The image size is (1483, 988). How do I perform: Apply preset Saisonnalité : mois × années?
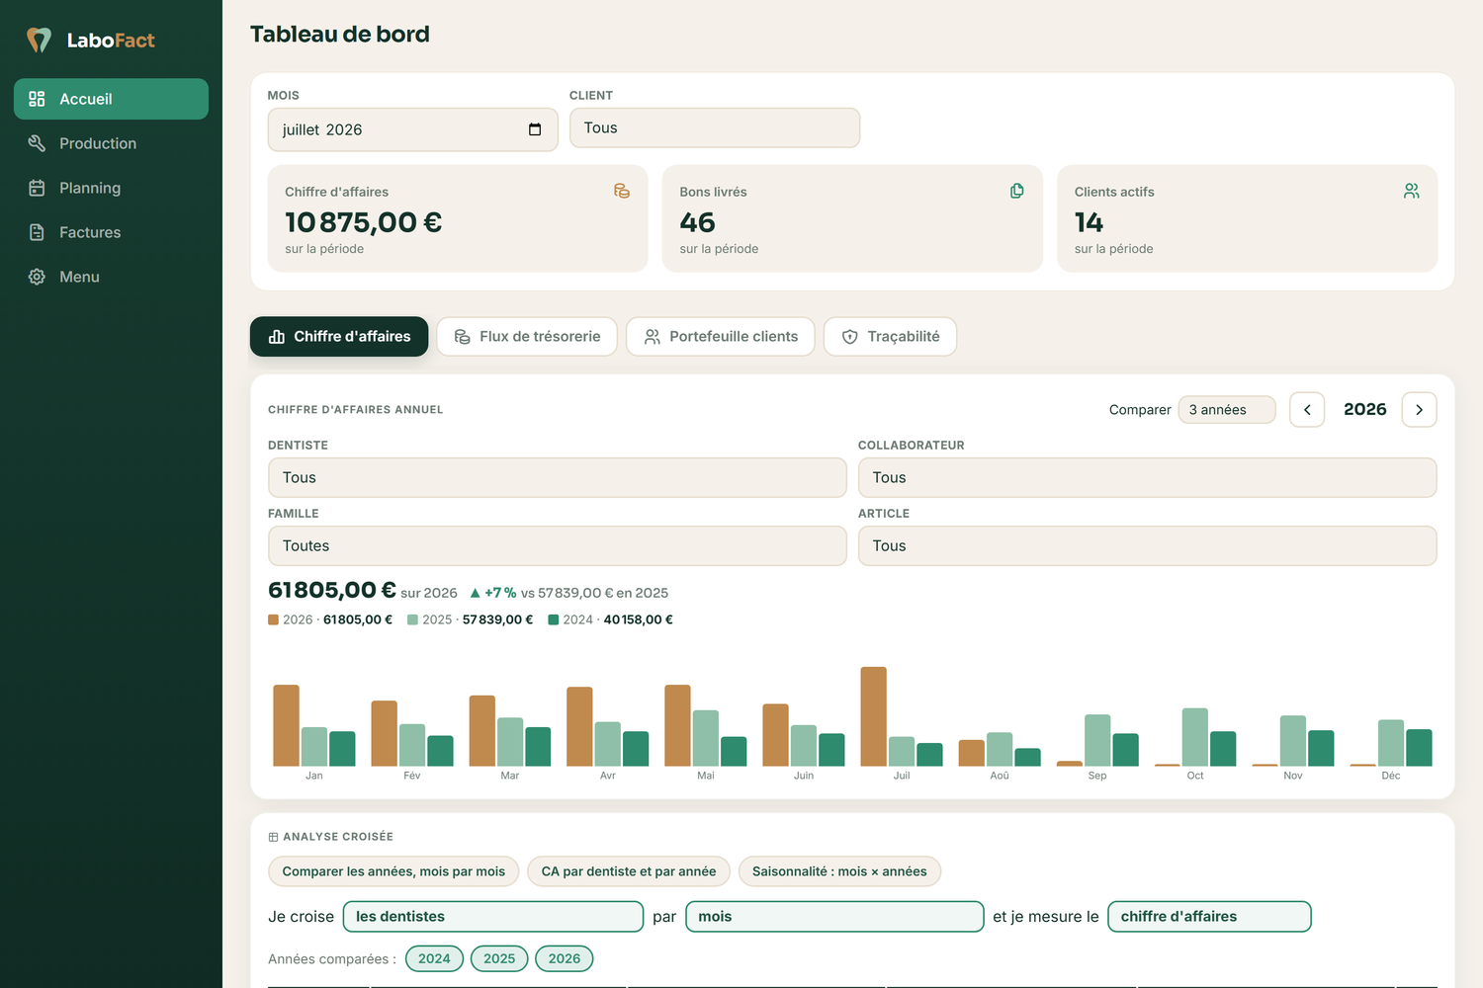pyautogui.click(x=839, y=871)
